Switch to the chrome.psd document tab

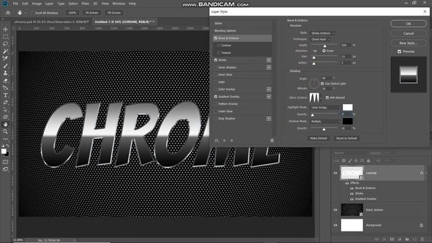tap(51, 22)
